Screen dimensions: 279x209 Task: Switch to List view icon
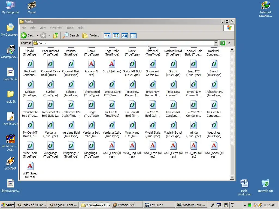116,36
